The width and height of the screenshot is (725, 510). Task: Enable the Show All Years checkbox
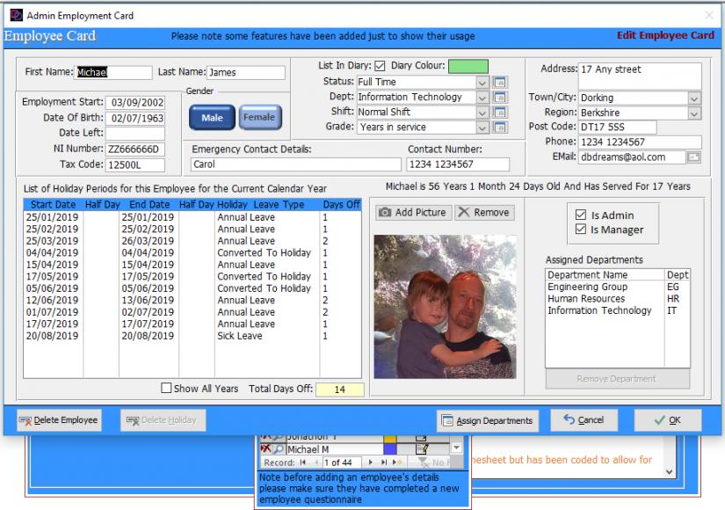point(166,390)
